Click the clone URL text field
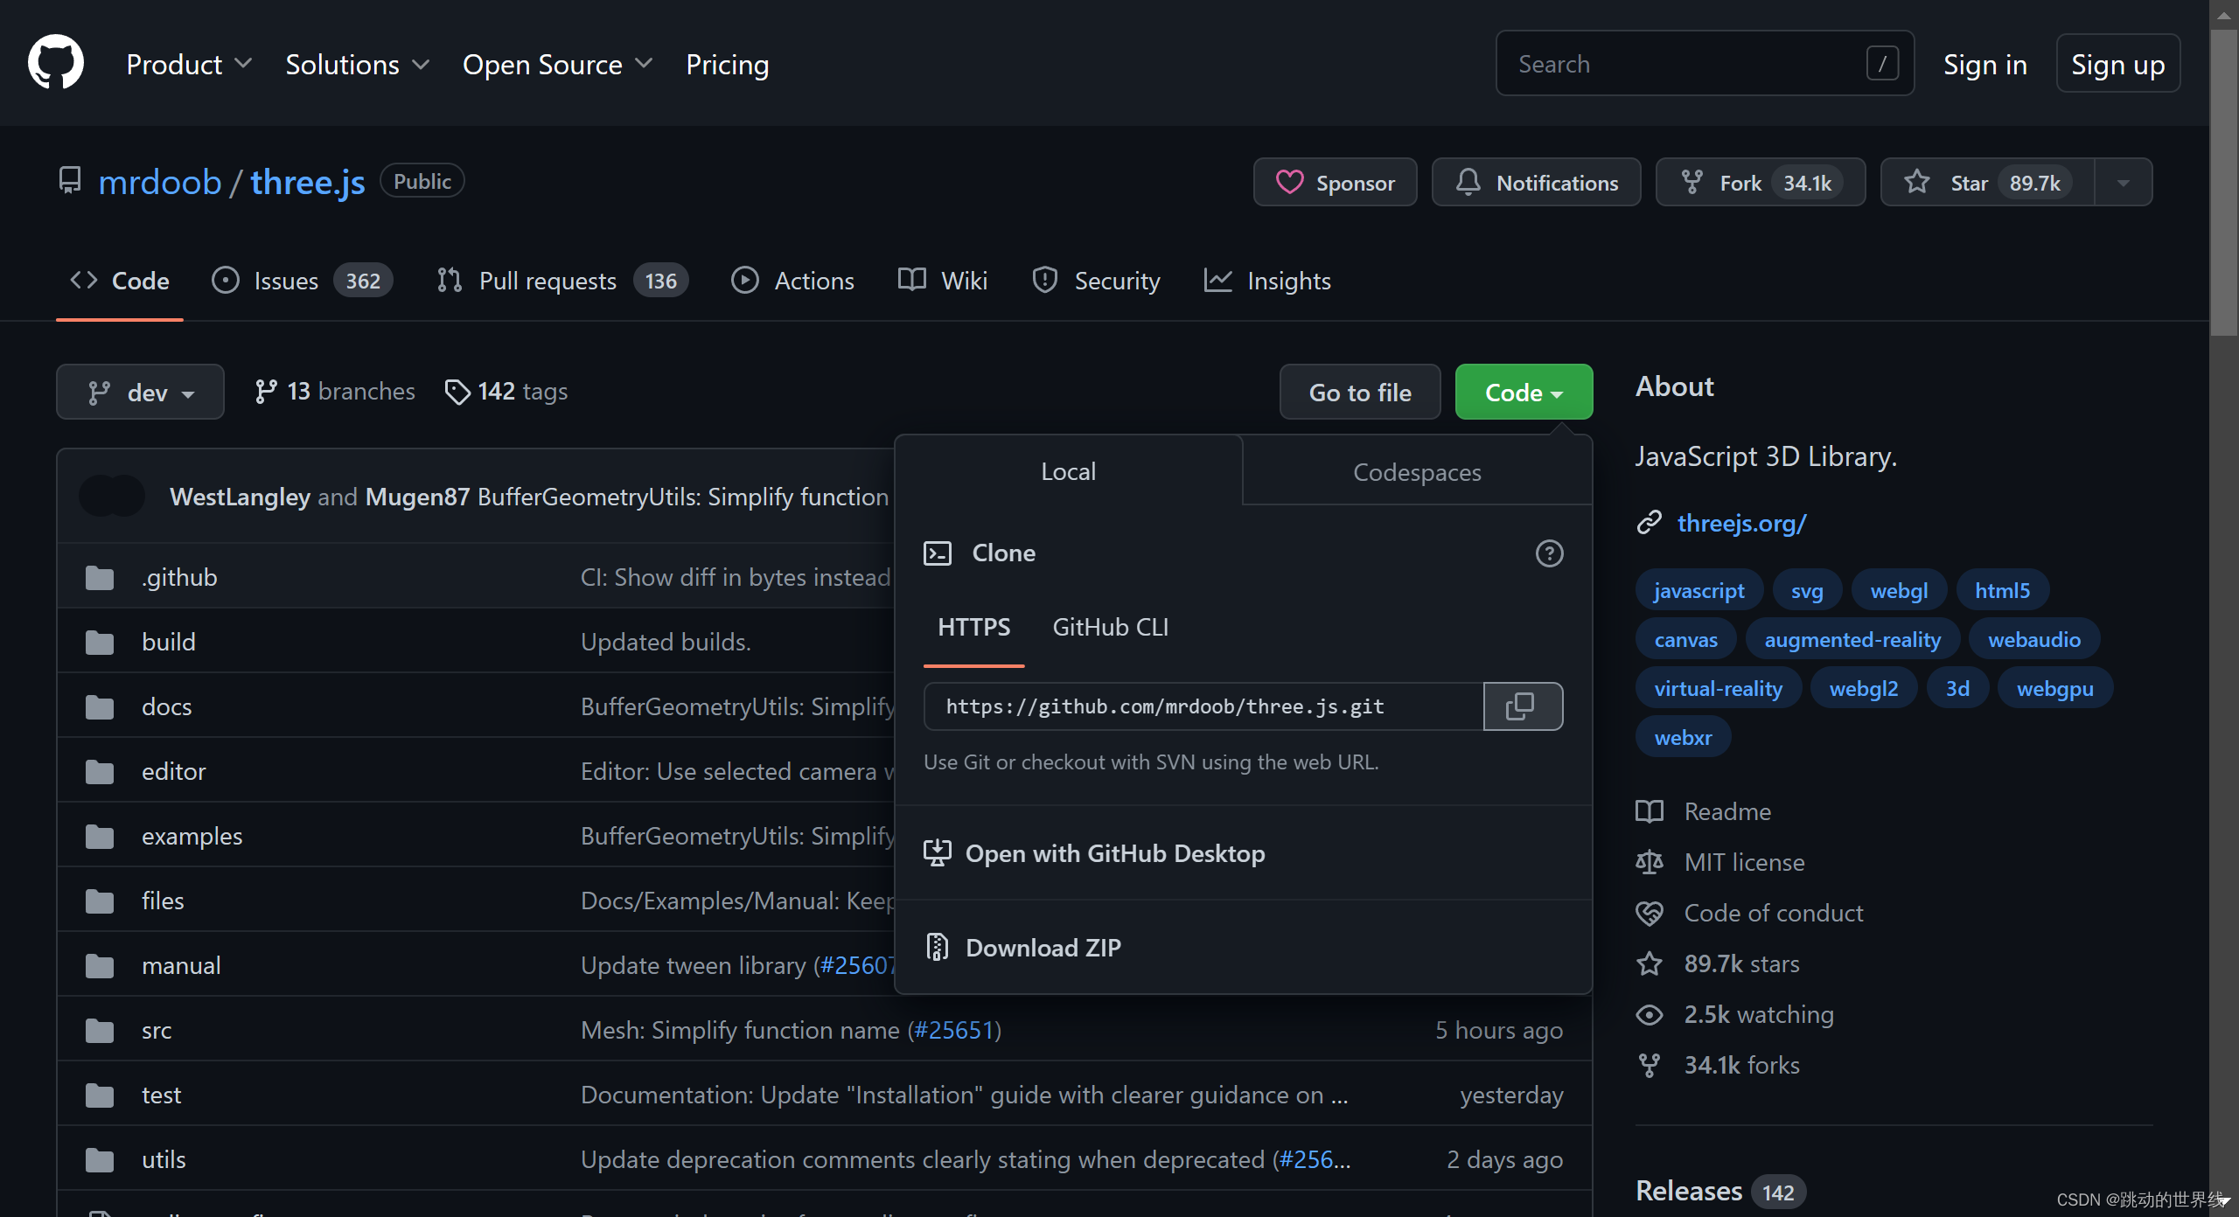The image size is (2239, 1217). [x=1203, y=706]
